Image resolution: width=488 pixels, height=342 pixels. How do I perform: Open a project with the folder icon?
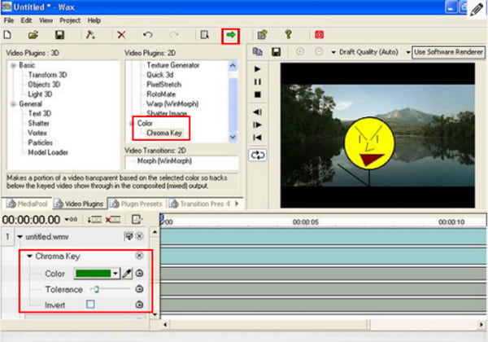pyautogui.click(x=33, y=35)
